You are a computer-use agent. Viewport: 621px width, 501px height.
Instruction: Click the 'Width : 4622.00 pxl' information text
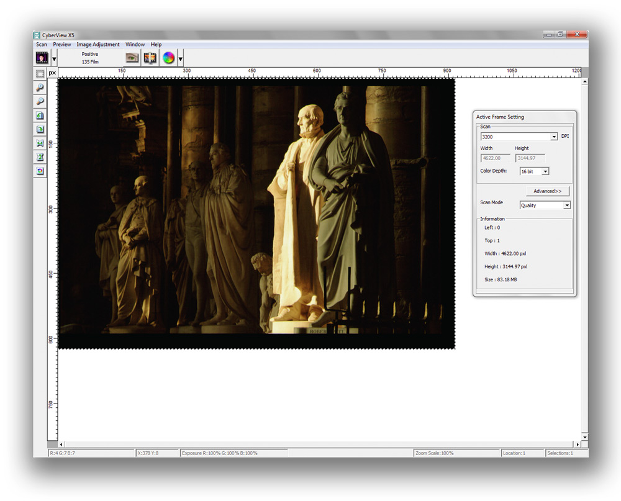coord(505,253)
